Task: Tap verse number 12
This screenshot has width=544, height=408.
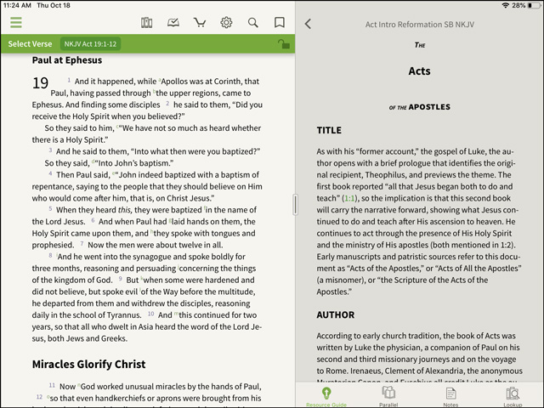Action: click(40, 397)
